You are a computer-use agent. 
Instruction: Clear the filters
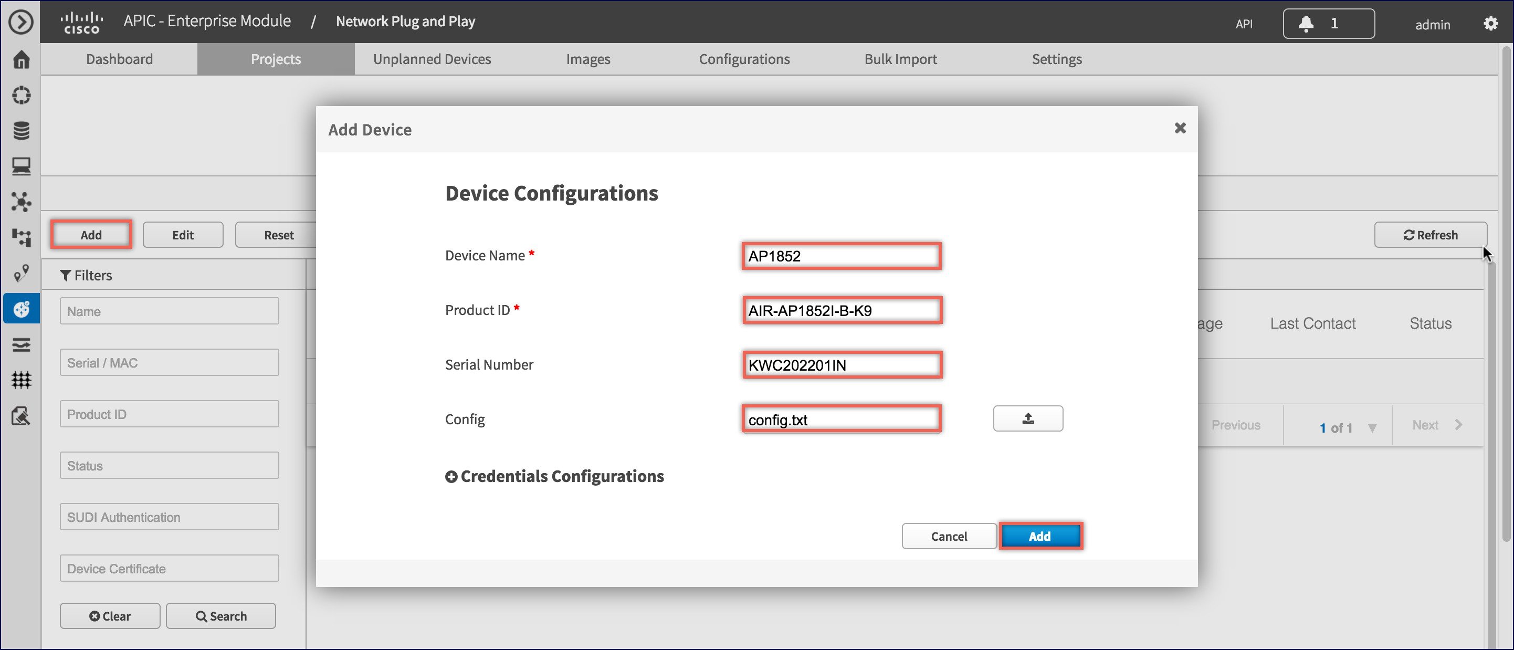[x=110, y=616]
